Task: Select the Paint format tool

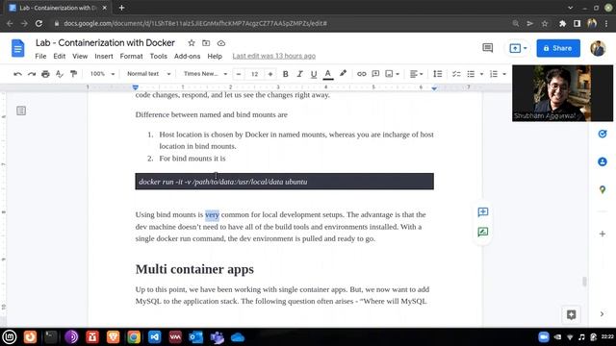Action: (73, 74)
